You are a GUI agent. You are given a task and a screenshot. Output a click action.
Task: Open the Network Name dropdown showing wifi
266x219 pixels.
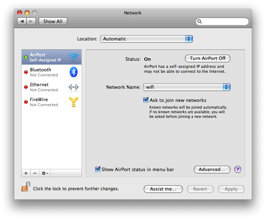[187, 87]
